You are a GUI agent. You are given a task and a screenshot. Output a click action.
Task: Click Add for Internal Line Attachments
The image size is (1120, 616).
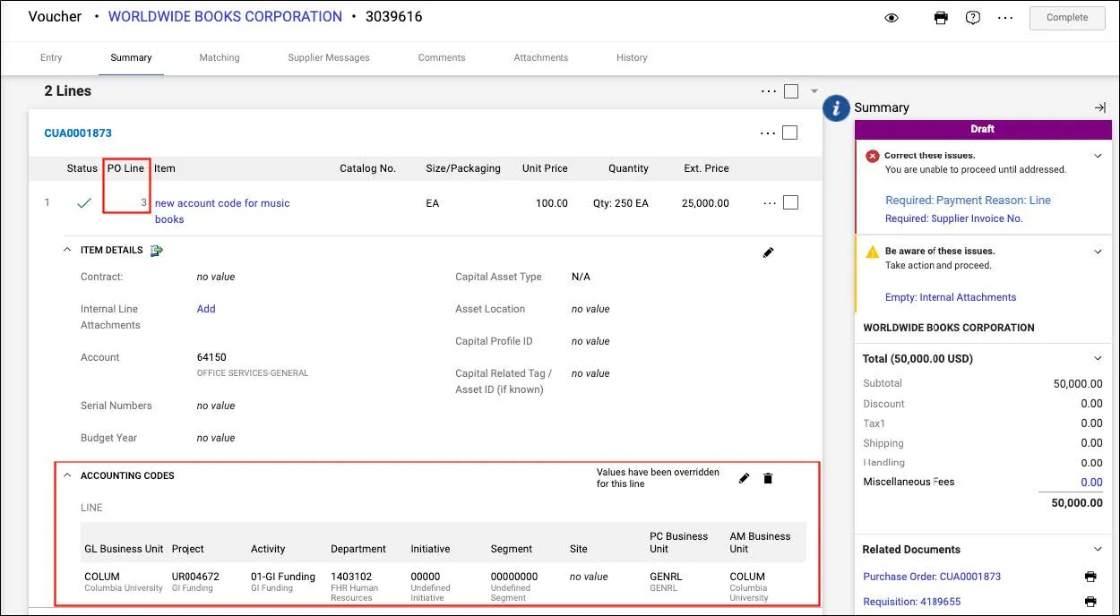[x=206, y=309]
